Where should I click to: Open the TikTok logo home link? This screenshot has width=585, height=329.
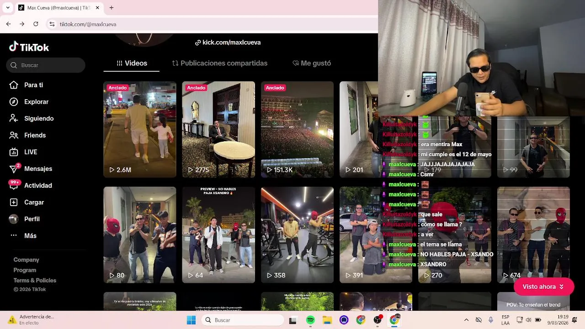[29, 47]
